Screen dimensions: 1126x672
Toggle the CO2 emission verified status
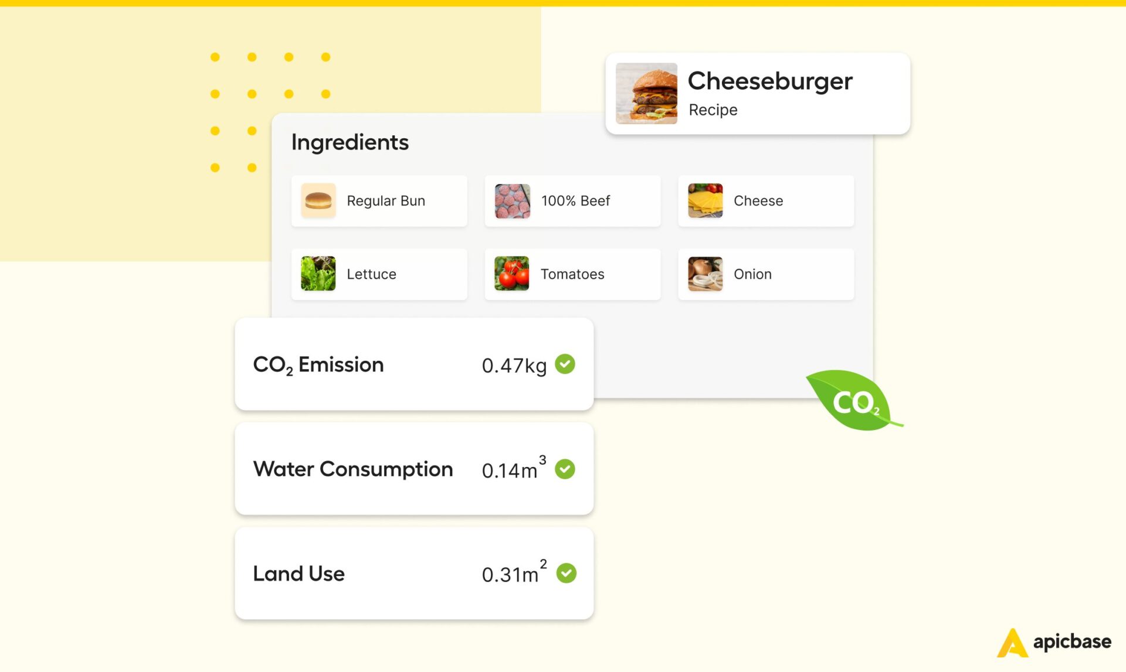tap(569, 365)
